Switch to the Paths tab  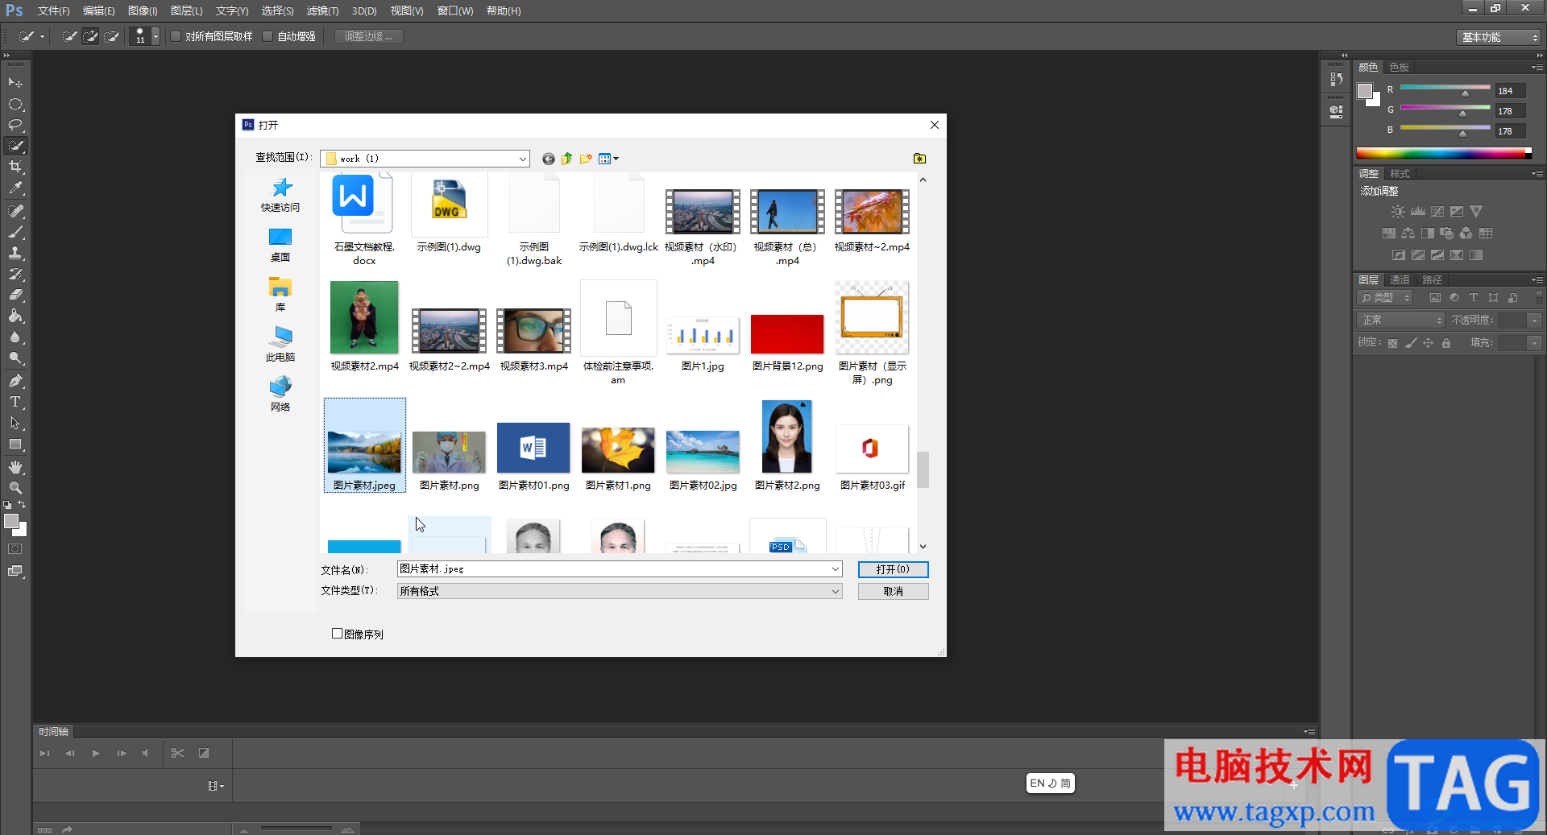1432,280
